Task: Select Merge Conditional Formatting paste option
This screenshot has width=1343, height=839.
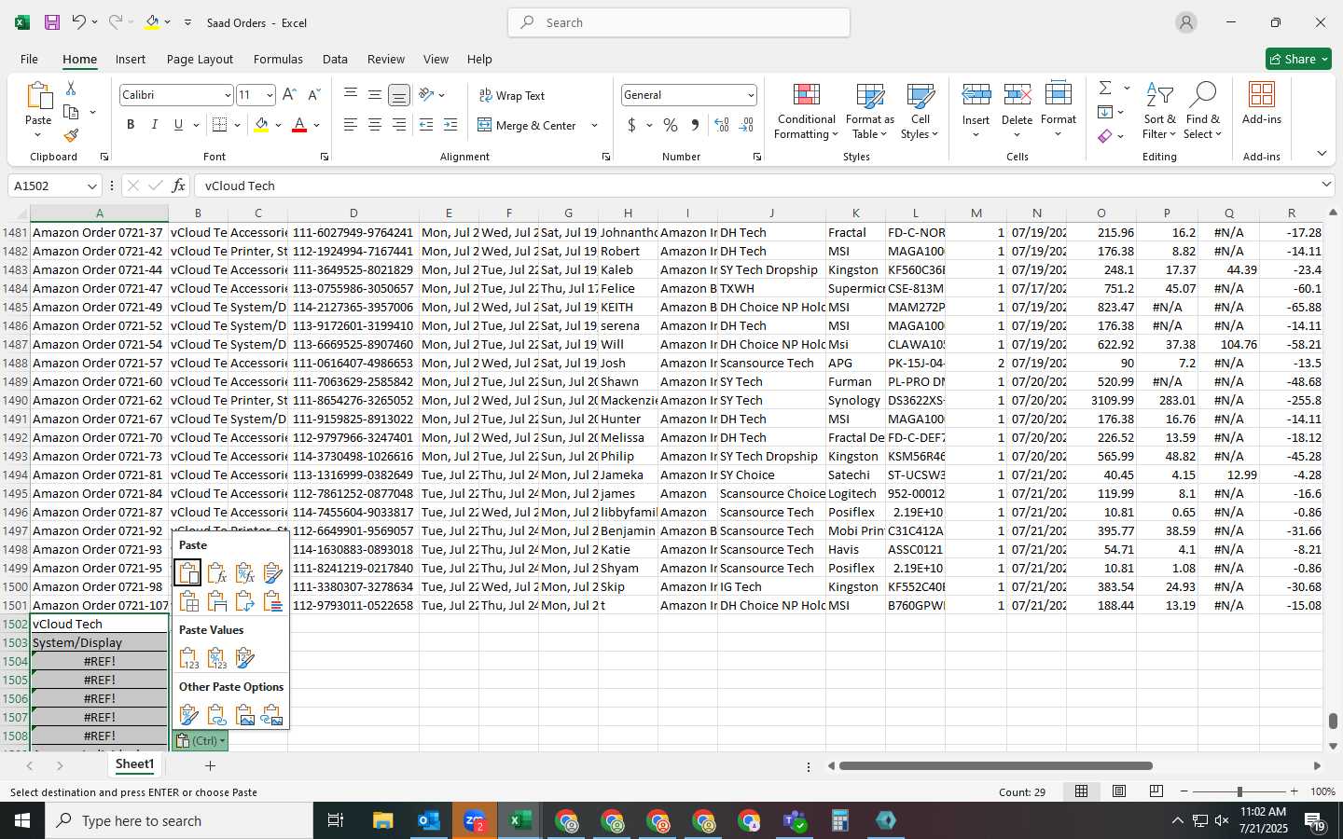Action: pyautogui.click(x=272, y=601)
